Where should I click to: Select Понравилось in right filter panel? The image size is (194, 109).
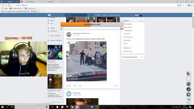(128, 31)
